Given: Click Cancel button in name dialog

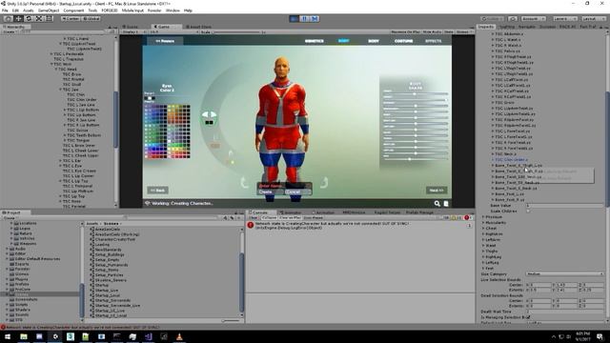Looking at the screenshot, I should click(x=297, y=192).
